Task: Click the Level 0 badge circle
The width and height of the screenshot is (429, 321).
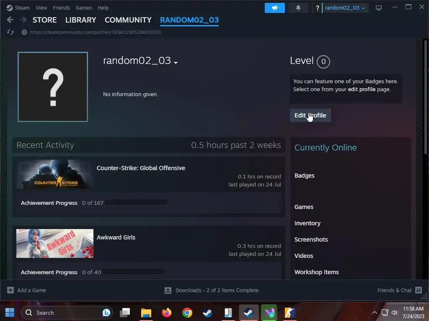Action: point(323,62)
